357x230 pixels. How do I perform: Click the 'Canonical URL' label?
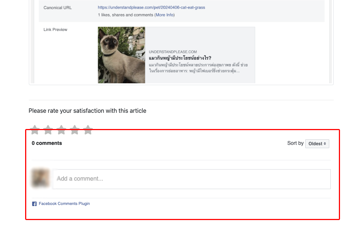58,8
